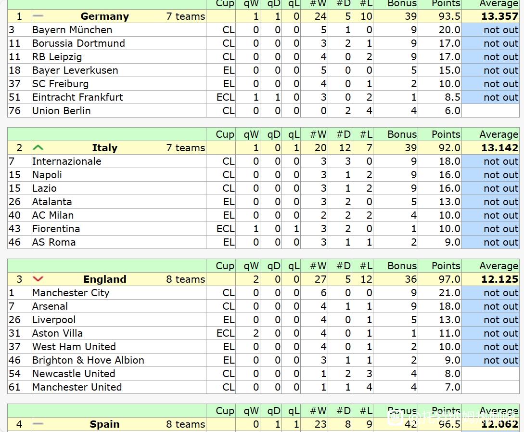Click the gray dash icon beside Germany
This screenshot has height=432, width=524.
(x=38, y=16)
